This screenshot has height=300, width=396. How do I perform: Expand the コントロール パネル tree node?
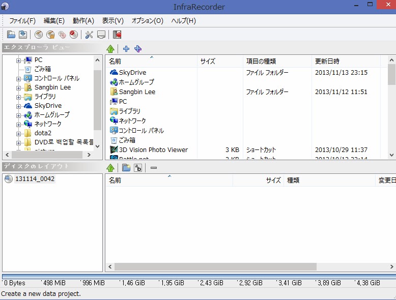pos(18,79)
